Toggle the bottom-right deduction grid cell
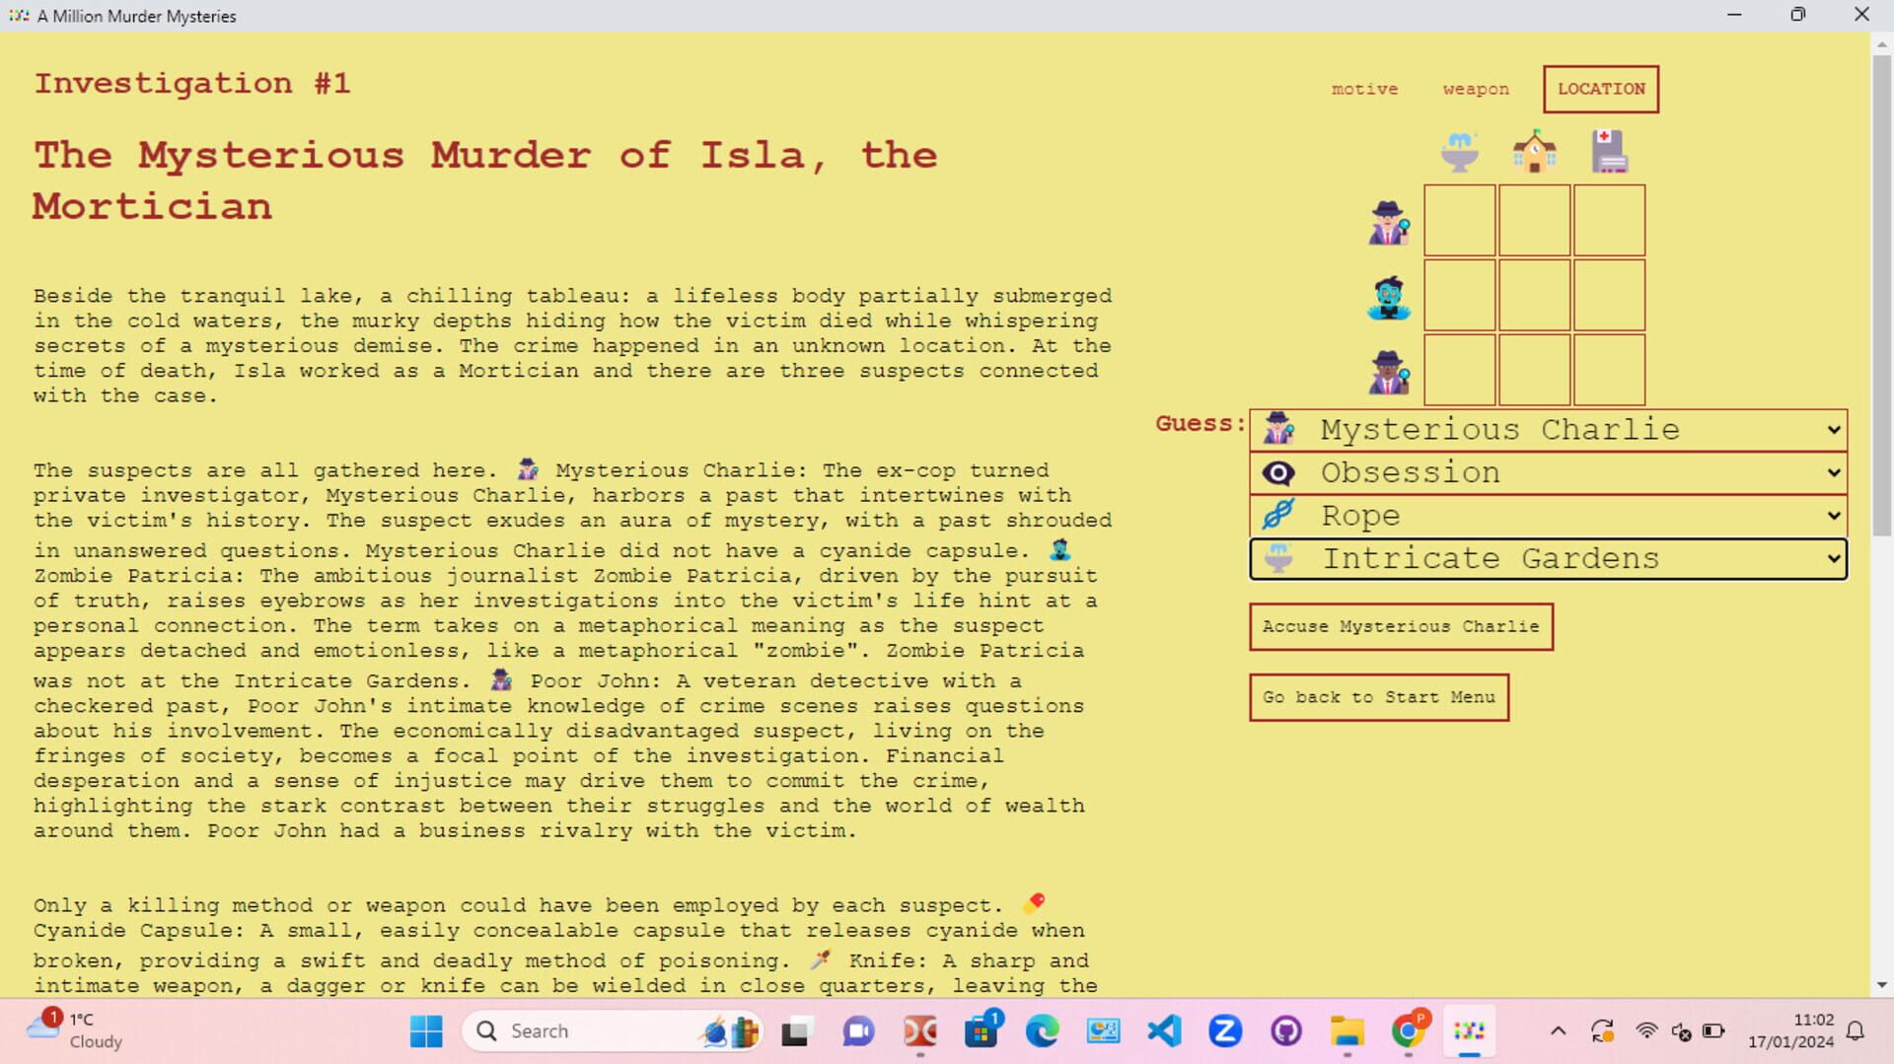Viewport: 1894px width, 1064px height. [x=1609, y=371]
